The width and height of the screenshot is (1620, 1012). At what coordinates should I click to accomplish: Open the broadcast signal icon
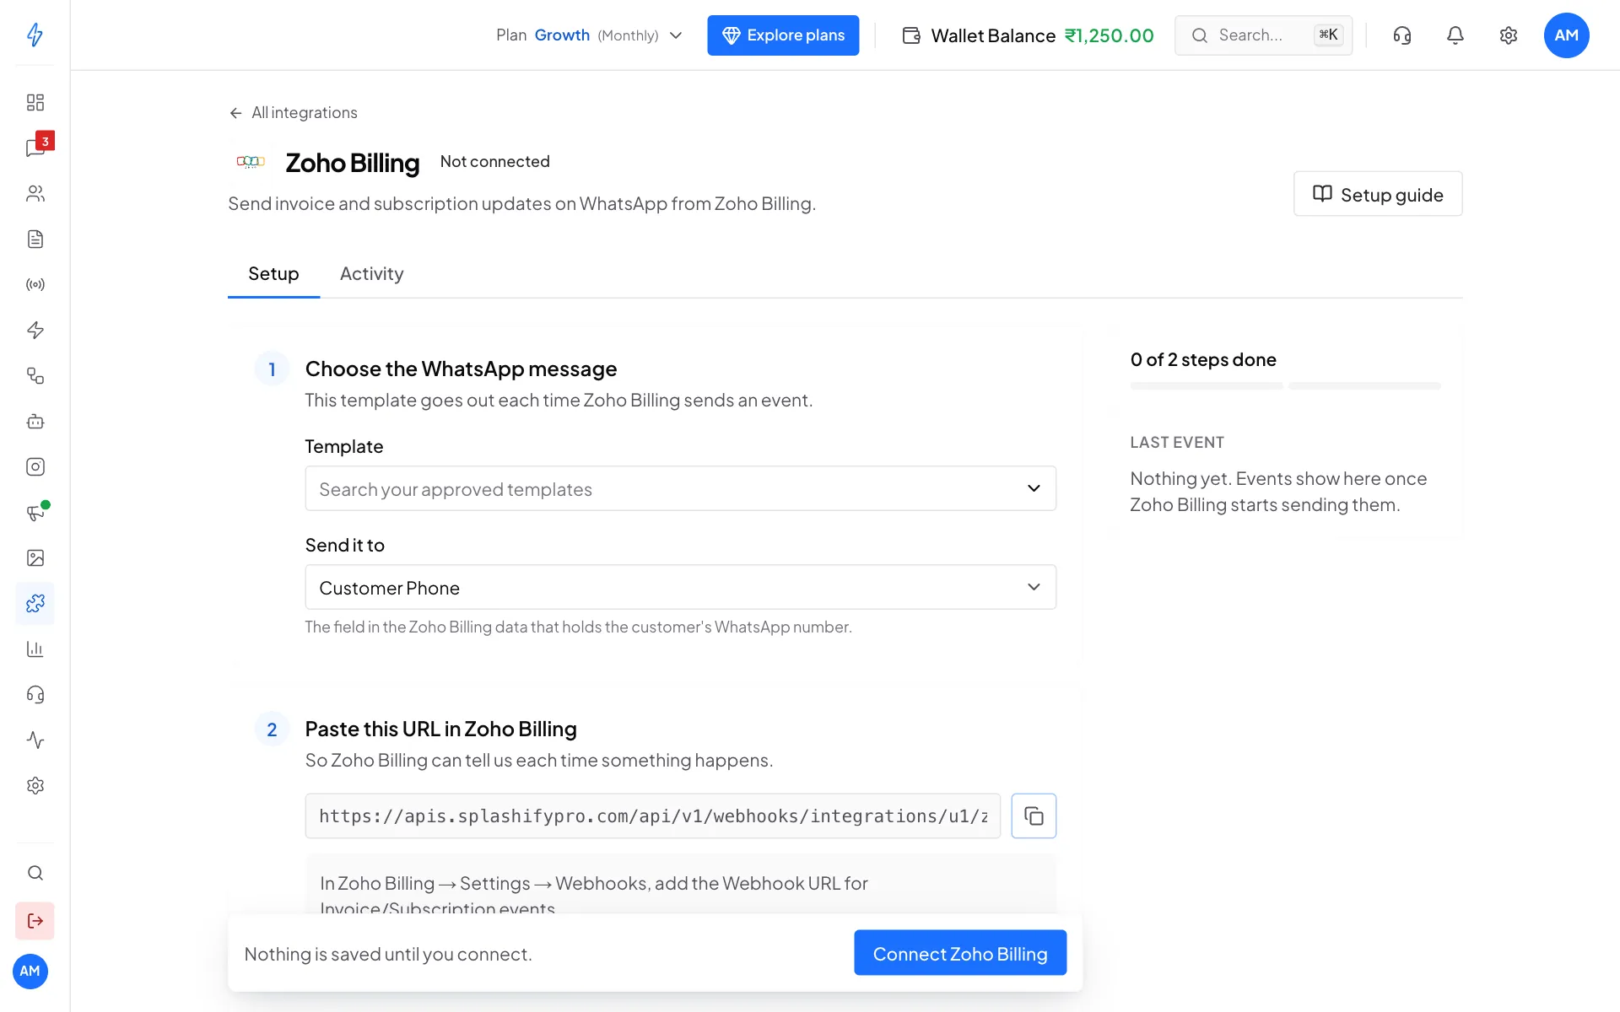click(x=35, y=284)
